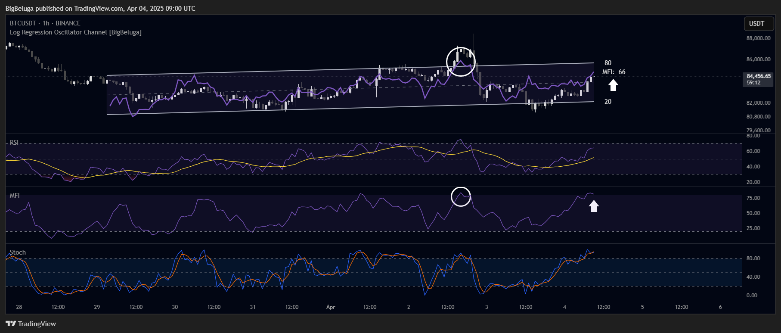
Task: Click the 82,000.00 price axis label
Action: point(758,103)
